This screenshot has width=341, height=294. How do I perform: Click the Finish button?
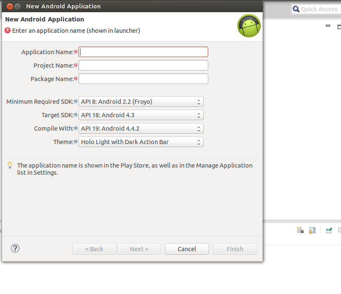pyautogui.click(x=235, y=249)
